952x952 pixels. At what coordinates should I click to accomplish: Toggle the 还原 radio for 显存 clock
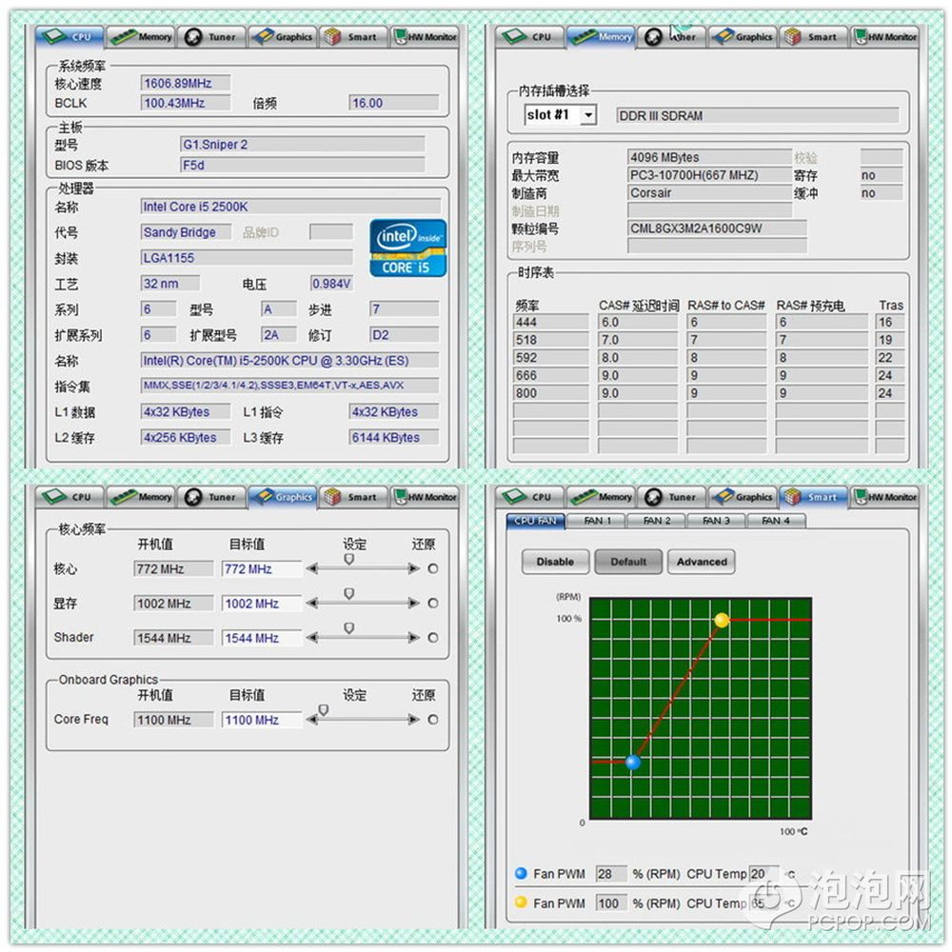433,604
